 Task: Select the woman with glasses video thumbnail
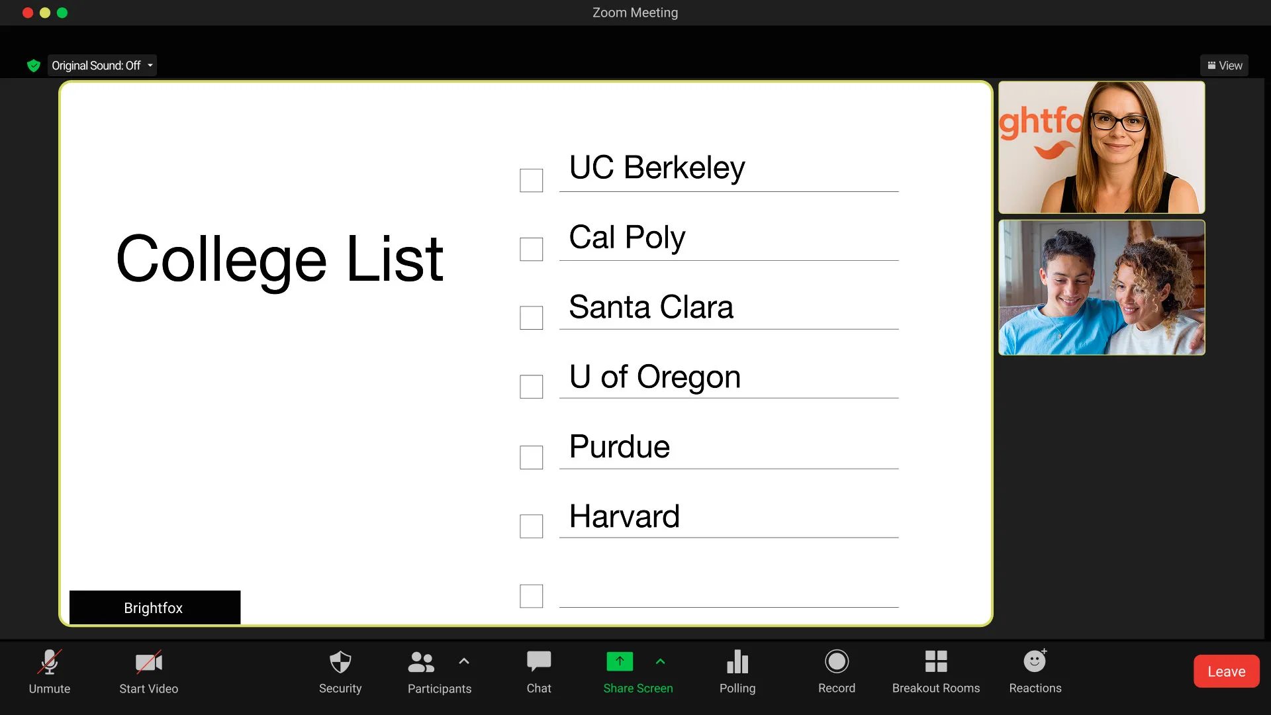(1102, 147)
